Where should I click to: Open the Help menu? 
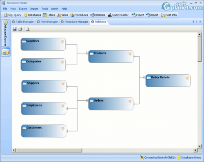pyautogui.click(x=64, y=9)
